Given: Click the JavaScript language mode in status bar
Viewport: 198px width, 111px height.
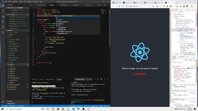Looking at the screenshot, I should pos(94,106).
